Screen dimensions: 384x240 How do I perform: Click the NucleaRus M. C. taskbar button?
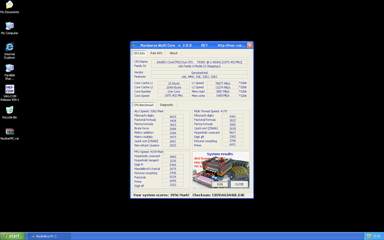[x=50, y=236]
